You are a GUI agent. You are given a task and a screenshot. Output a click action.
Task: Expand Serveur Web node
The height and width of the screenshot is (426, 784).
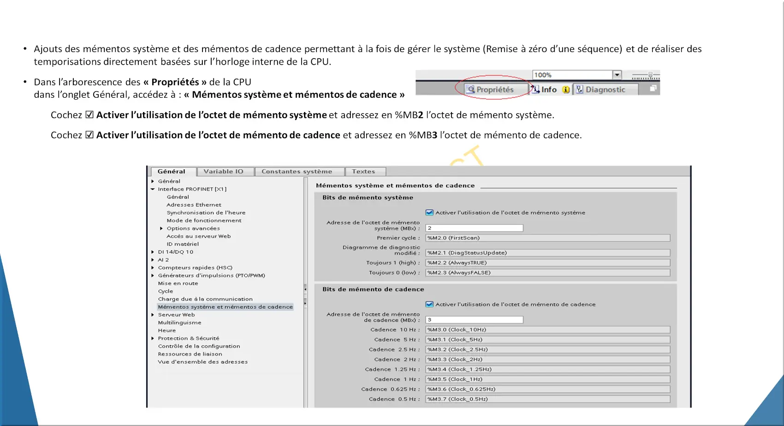[153, 315]
